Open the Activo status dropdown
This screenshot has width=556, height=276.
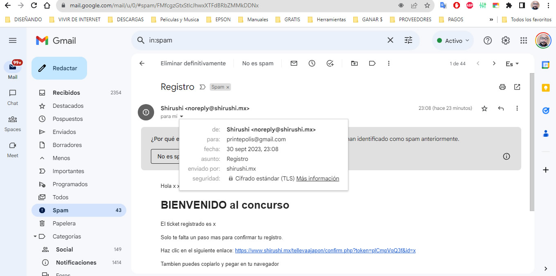[x=453, y=41]
